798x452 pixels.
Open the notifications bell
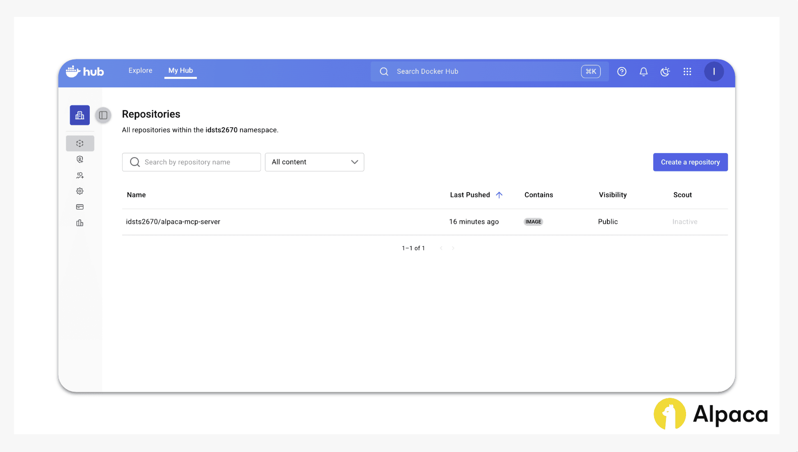click(643, 71)
